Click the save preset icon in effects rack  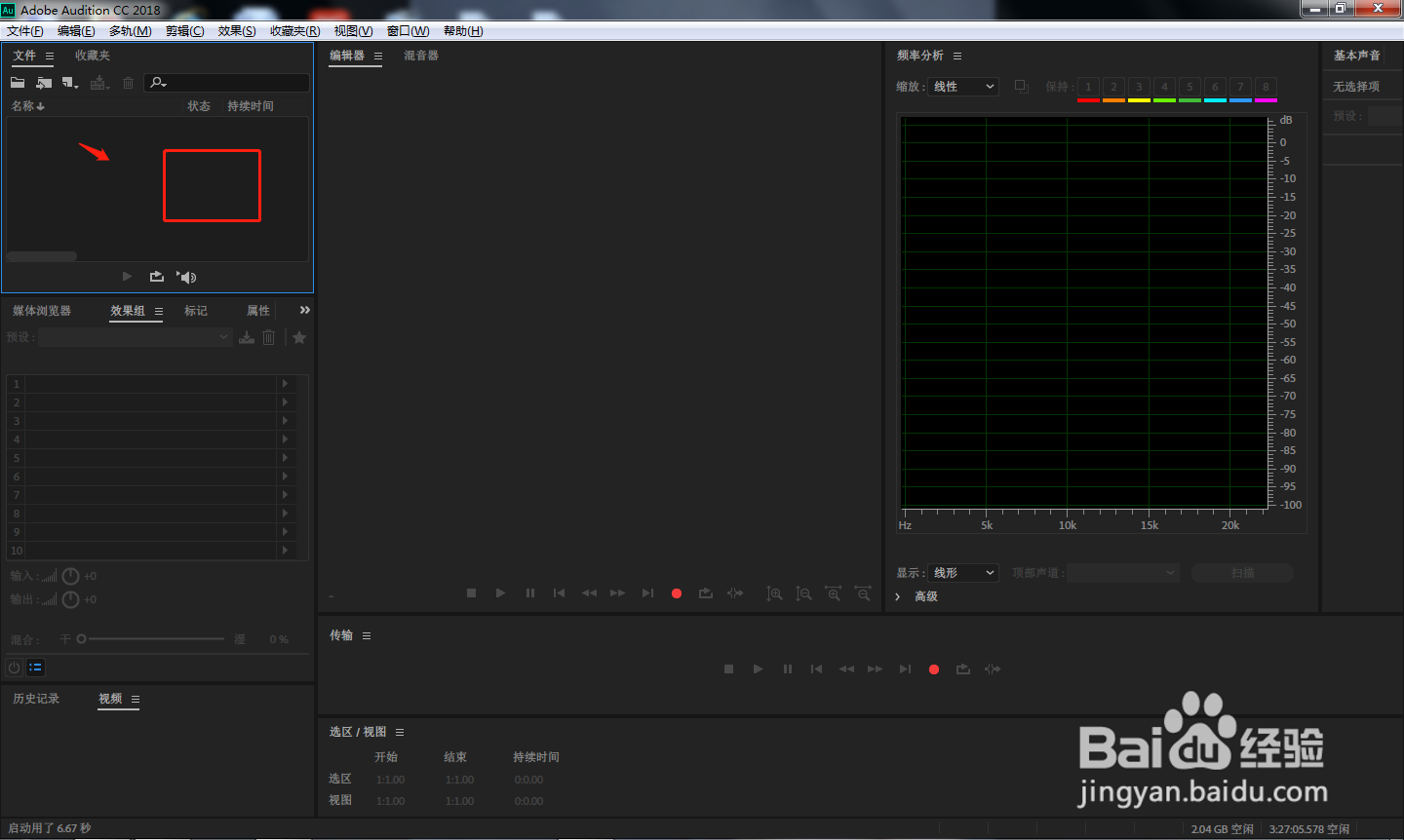pyautogui.click(x=247, y=337)
